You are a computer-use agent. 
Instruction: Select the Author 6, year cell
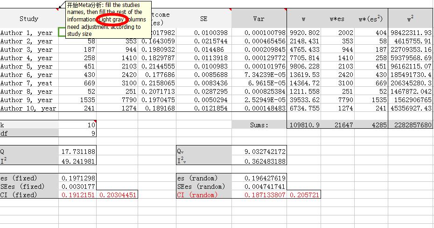coord(29,75)
